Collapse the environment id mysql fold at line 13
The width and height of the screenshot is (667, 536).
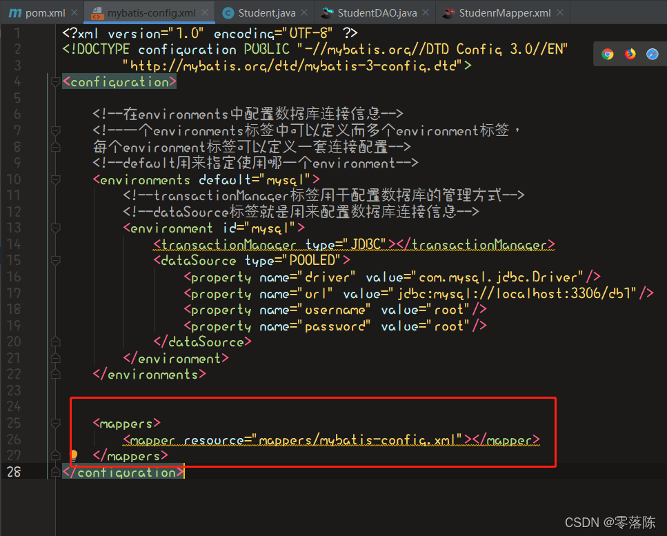[x=55, y=228]
